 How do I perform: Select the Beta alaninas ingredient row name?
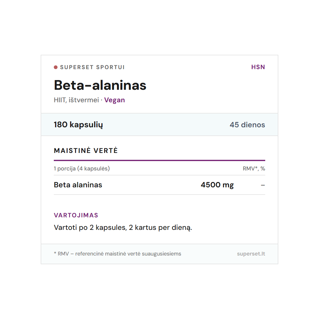[78, 185]
